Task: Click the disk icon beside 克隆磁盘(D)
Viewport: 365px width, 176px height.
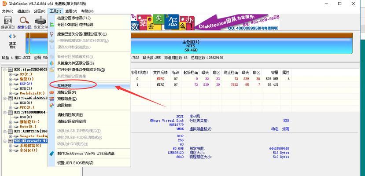Action: tap(52, 99)
